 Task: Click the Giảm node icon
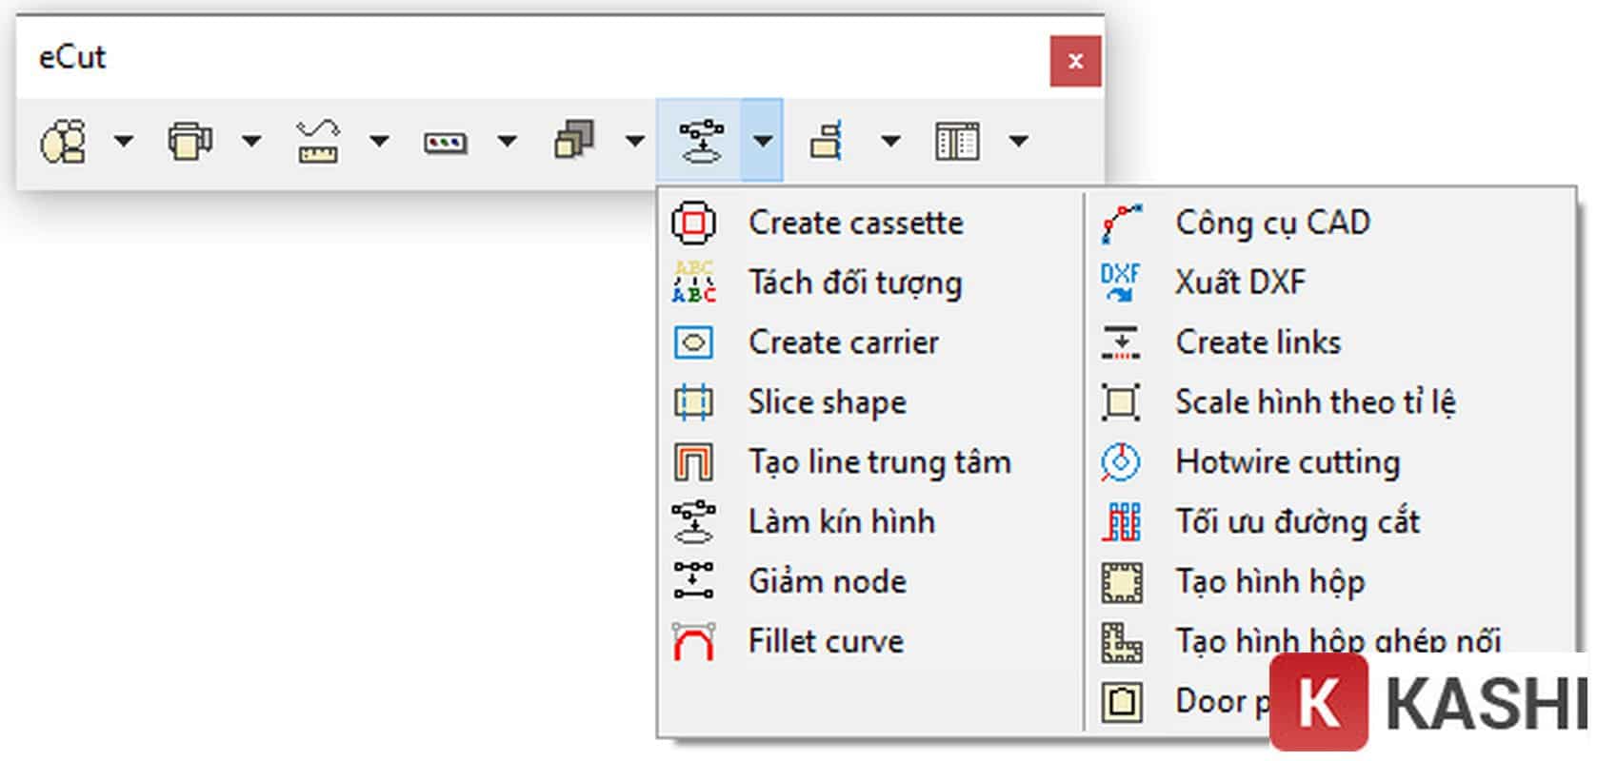pyautogui.click(x=693, y=581)
